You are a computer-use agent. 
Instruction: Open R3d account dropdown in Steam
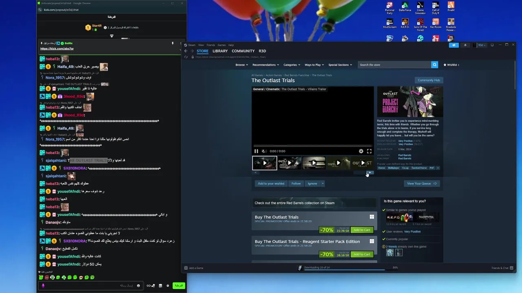[482, 45]
